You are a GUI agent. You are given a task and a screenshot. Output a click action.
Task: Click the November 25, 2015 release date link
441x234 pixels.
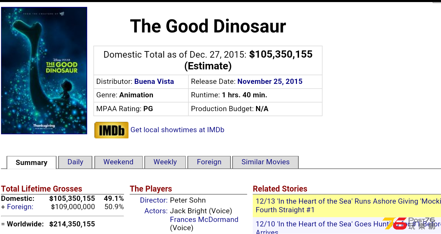pos(270,81)
